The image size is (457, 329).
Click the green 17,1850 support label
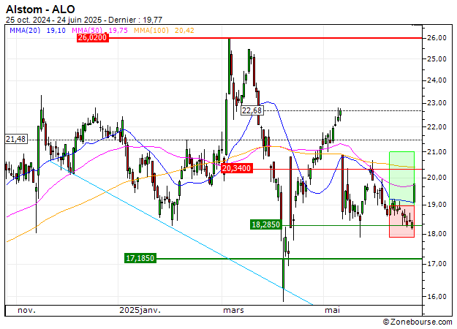(x=140, y=258)
